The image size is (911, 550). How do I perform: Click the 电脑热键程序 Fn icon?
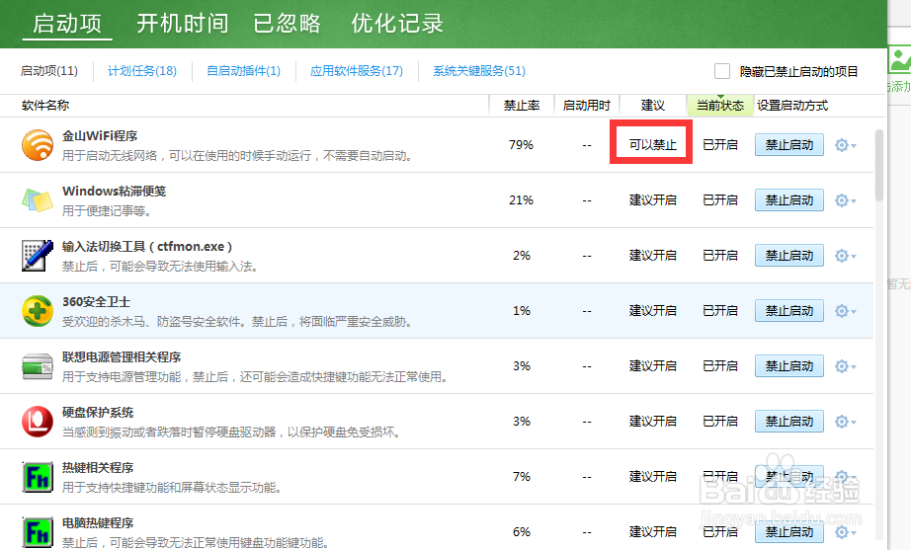pos(38,532)
